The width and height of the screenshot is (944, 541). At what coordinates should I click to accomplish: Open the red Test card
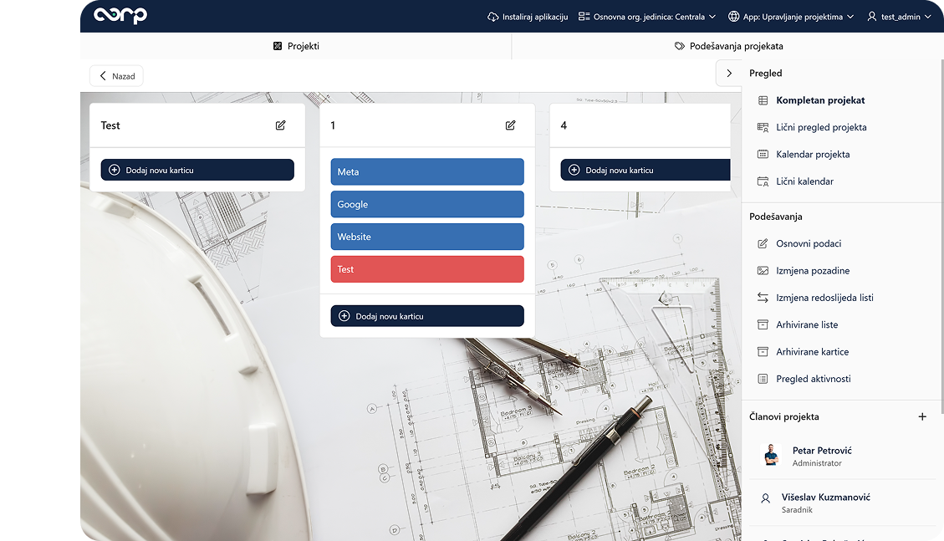pyautogui.click(x=427, y=269)
